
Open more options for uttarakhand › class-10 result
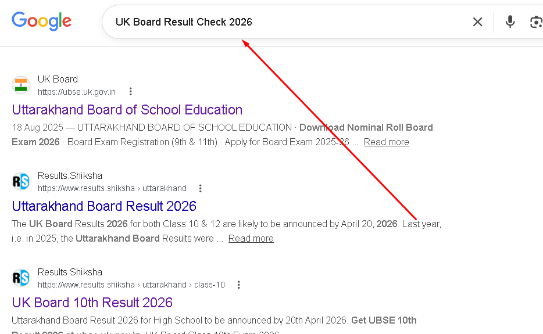coord(238,285)
